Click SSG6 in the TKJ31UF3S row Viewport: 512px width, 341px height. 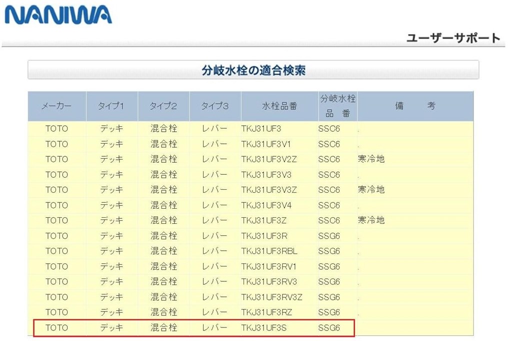(329, 327)
